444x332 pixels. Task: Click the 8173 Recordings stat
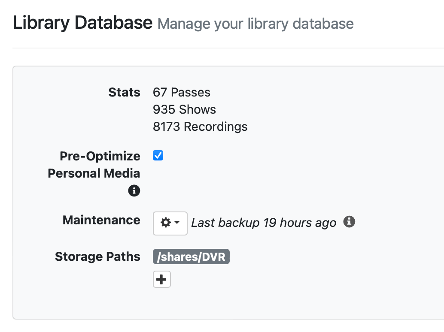tap(200, 127)
